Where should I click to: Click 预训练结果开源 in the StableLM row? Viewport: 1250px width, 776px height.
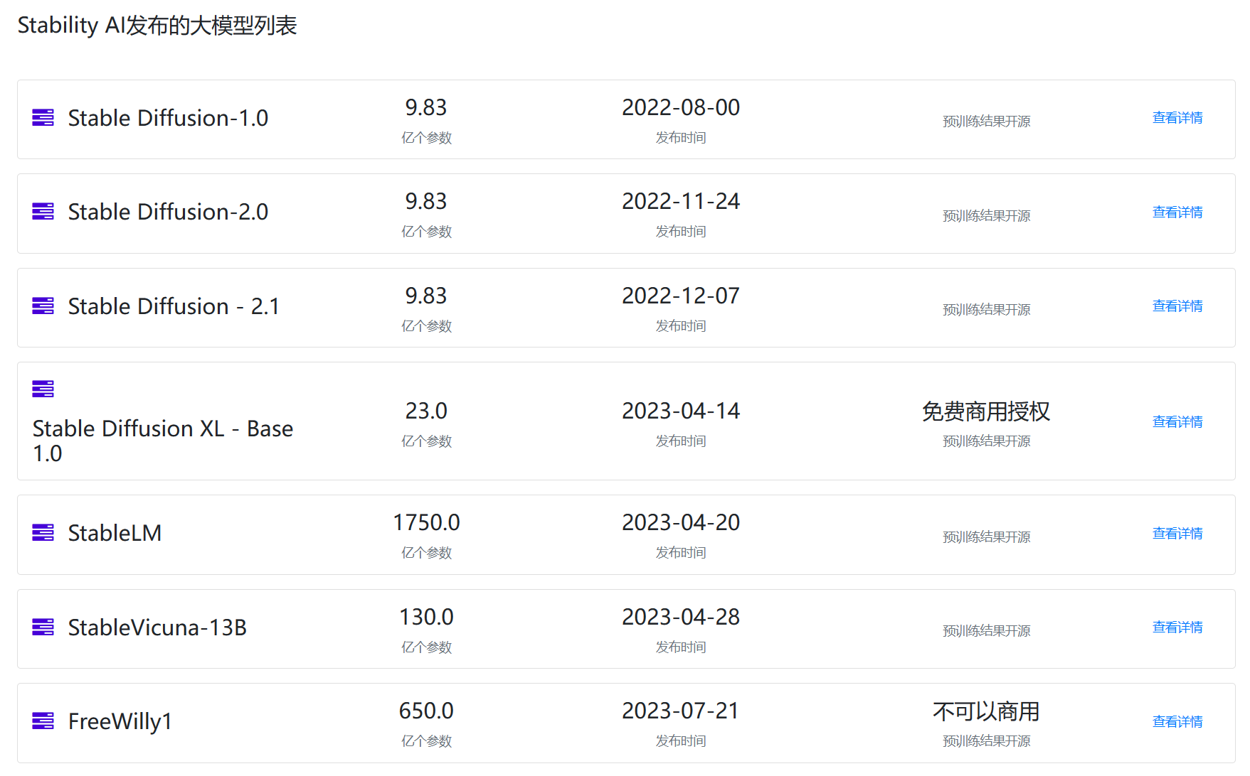click(986, 537)
